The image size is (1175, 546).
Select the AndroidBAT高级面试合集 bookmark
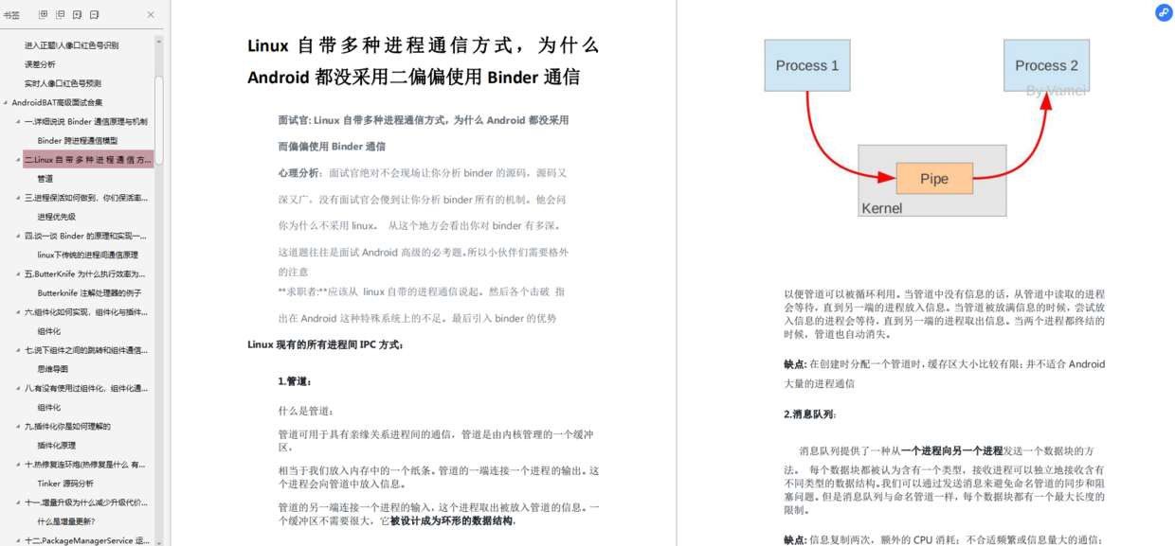pyautogui.click(x=57, y=102)
